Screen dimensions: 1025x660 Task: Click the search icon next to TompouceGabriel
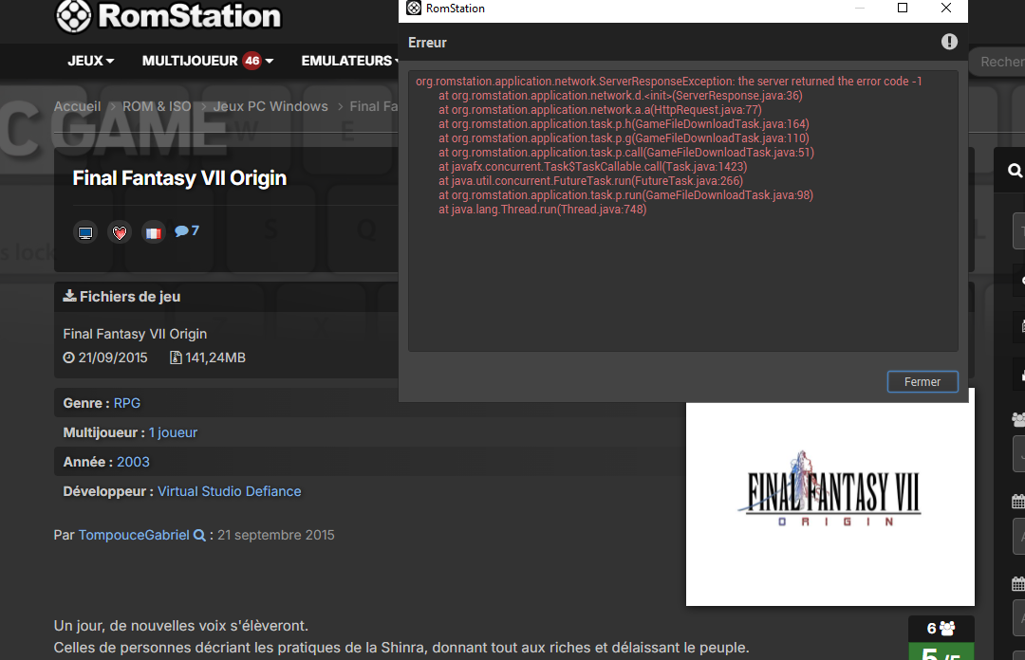coord(199,535)
